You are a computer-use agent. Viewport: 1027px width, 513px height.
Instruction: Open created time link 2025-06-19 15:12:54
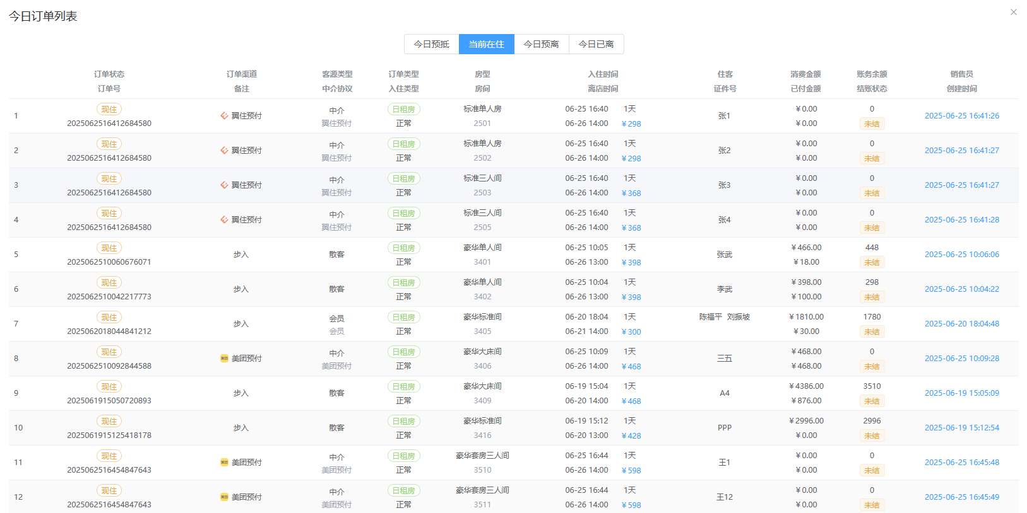point(962,428)
